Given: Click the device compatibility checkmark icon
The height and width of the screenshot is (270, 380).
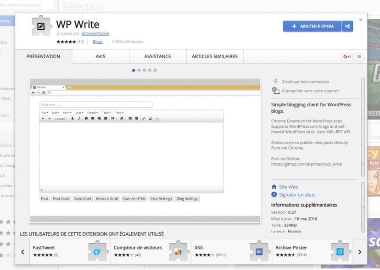Looking at the screenshot, I should [276, 90].
